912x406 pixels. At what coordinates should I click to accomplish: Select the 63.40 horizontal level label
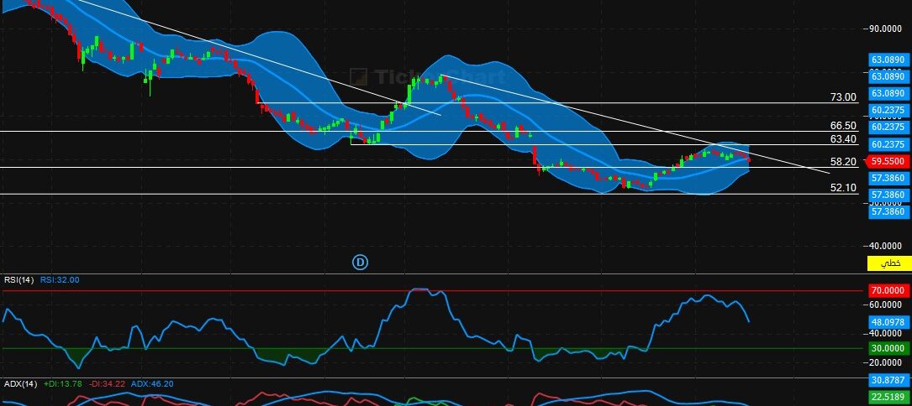click(842, 139)
